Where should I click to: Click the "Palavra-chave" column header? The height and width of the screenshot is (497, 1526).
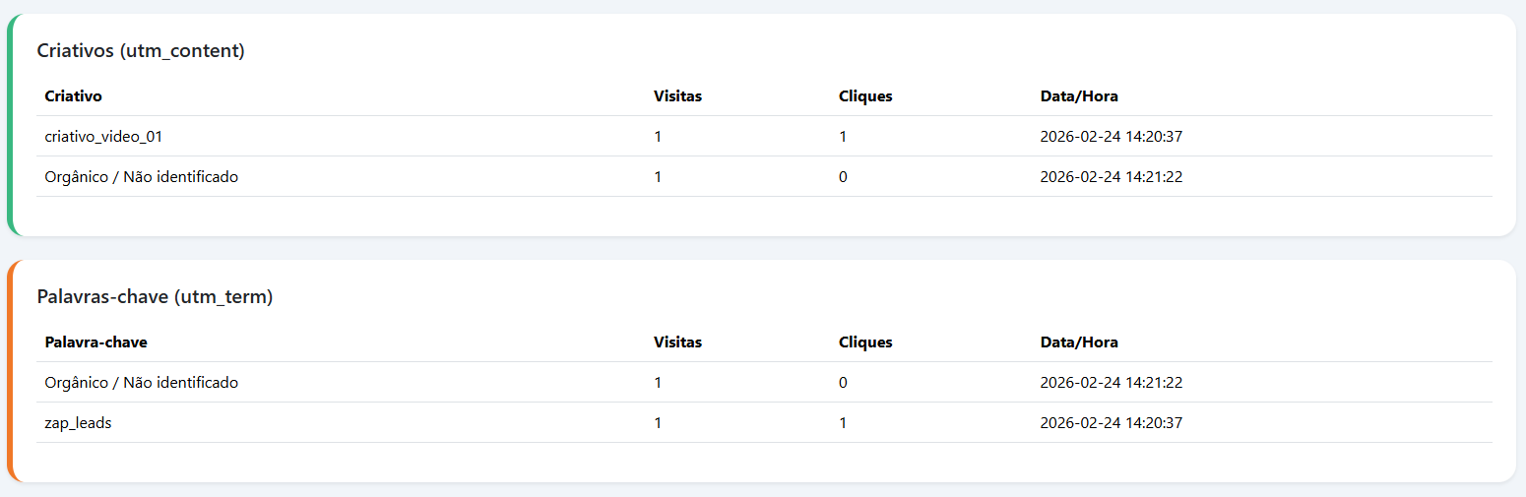coord(96,342)
